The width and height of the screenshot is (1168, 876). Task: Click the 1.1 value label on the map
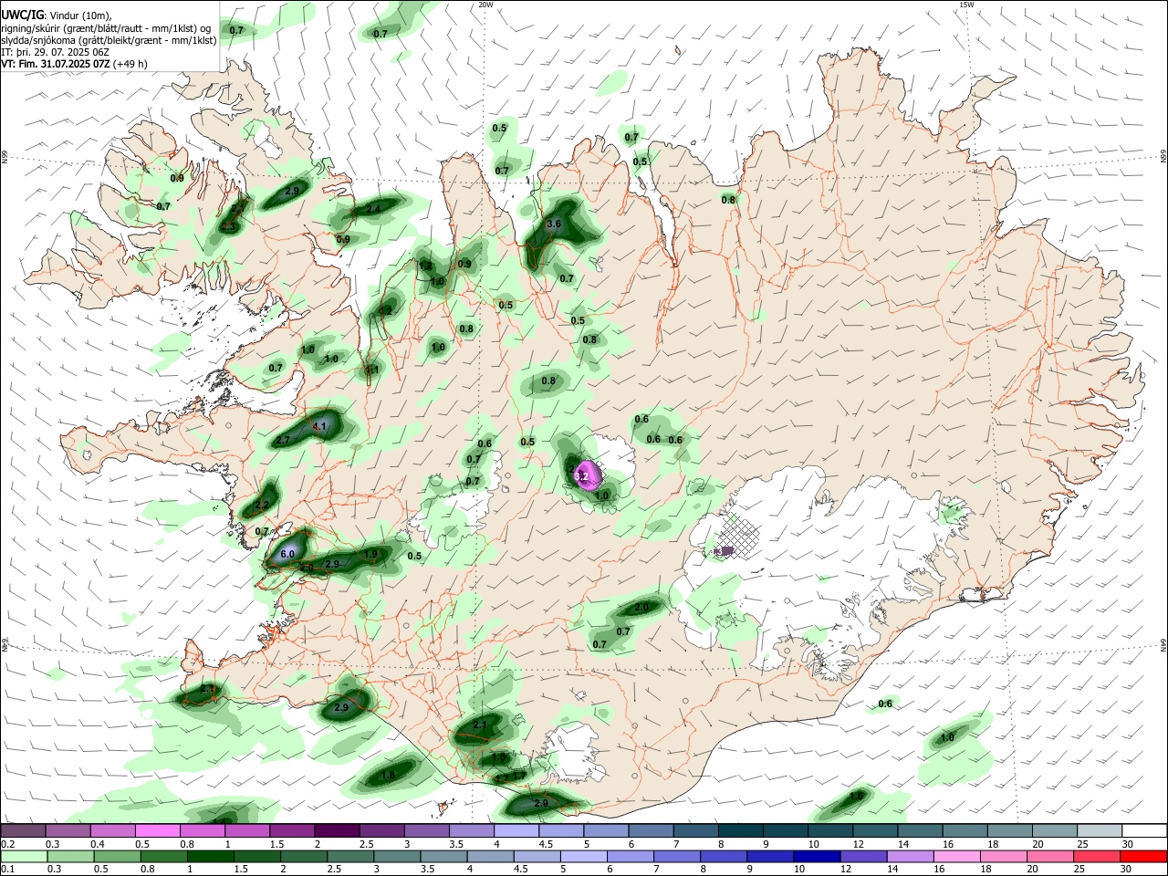(x=372, y=370)
